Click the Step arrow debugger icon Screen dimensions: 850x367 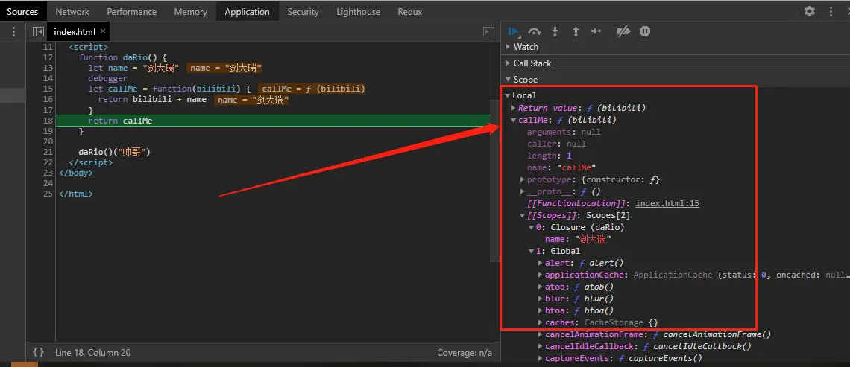click(x=596, y=31)
